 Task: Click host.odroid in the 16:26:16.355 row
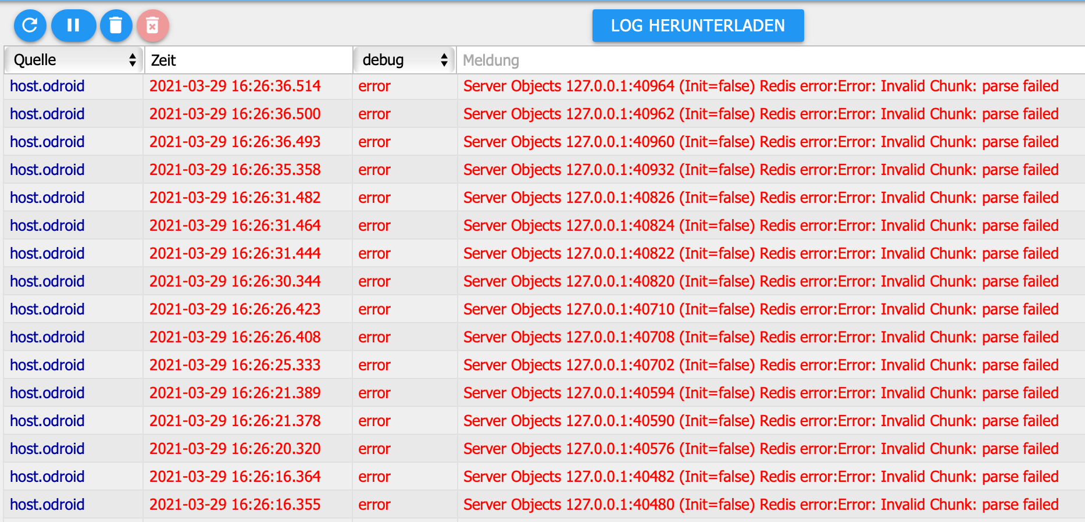coord(47,505)
